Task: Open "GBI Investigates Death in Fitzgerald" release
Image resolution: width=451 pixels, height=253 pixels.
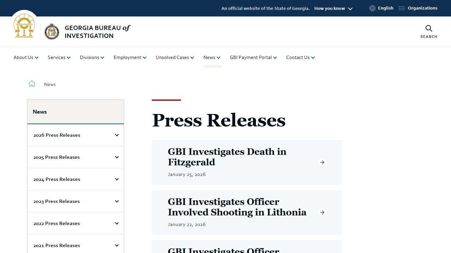Action: point(227,157)
